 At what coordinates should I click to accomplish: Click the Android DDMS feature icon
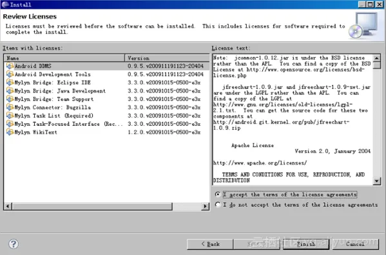pyautogui.click(x=10, y=66)
